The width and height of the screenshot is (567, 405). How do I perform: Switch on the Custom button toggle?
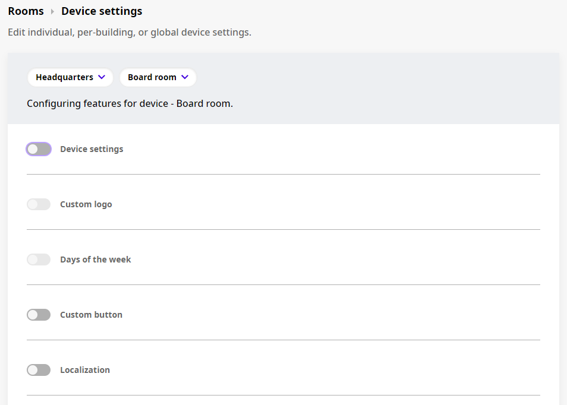coord(39,314)
